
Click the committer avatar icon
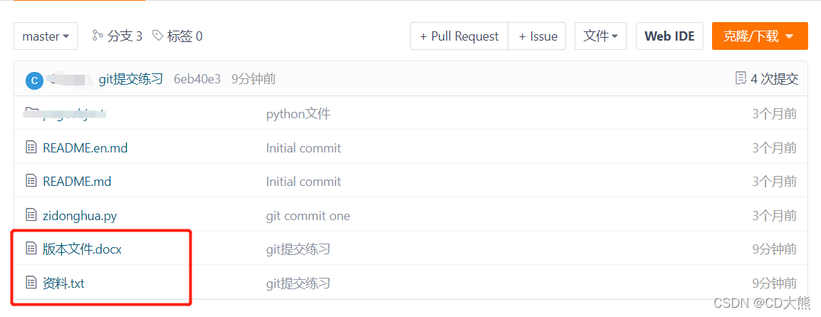click(34, 80)
